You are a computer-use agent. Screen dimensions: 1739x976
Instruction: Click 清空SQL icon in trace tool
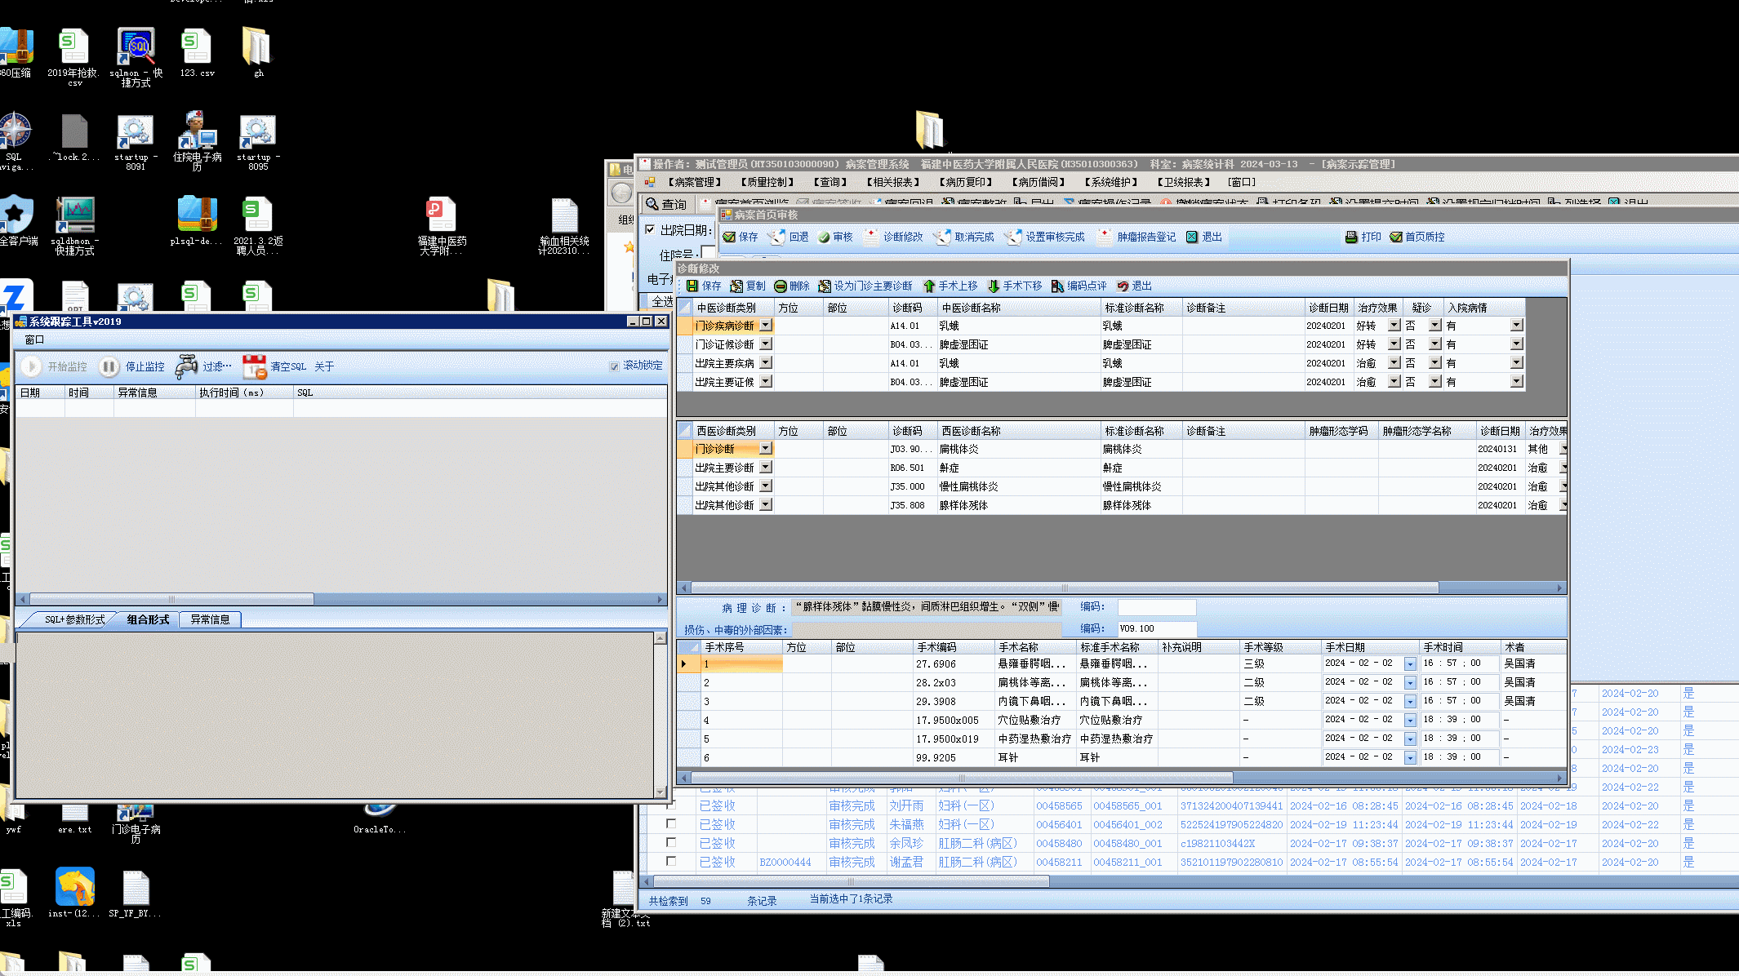point(255,367)
